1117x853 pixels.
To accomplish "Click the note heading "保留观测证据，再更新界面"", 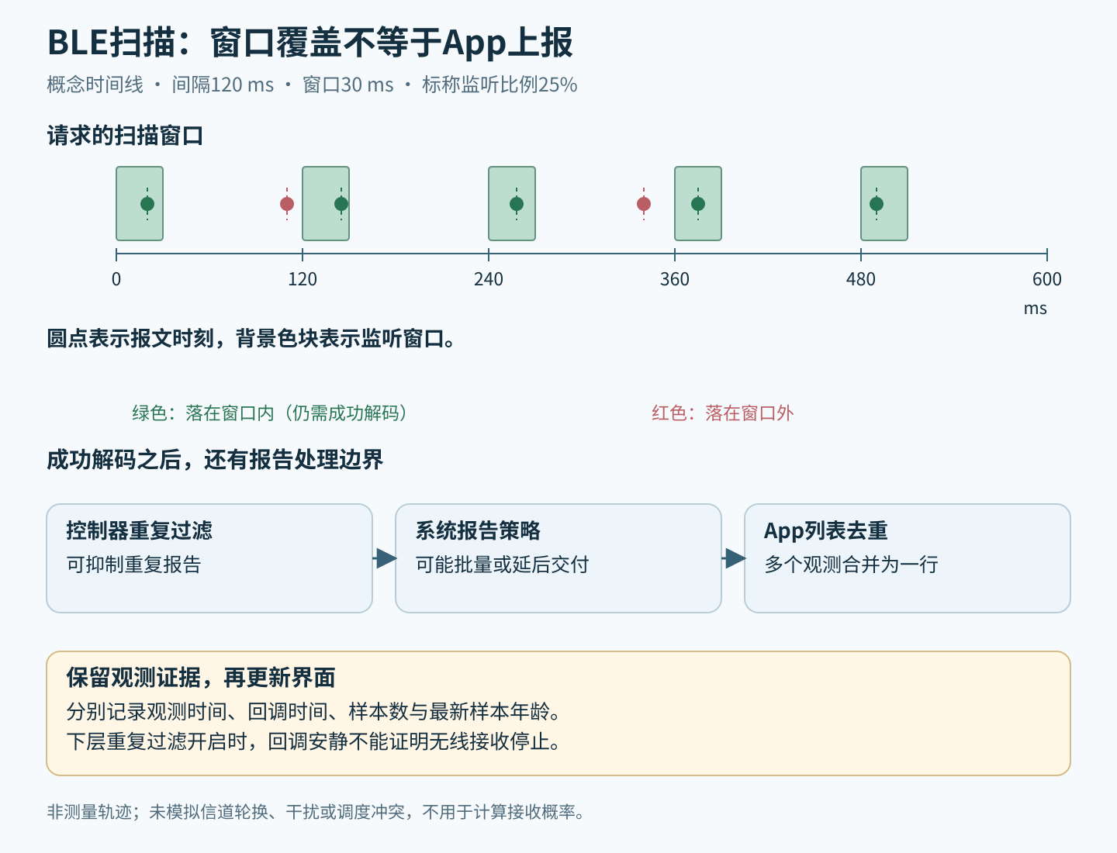I will click(201, 678).
